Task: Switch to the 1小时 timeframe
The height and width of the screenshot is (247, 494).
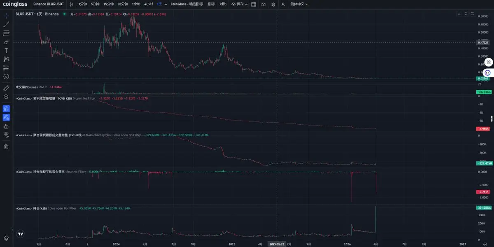Action: pos(136,4)
